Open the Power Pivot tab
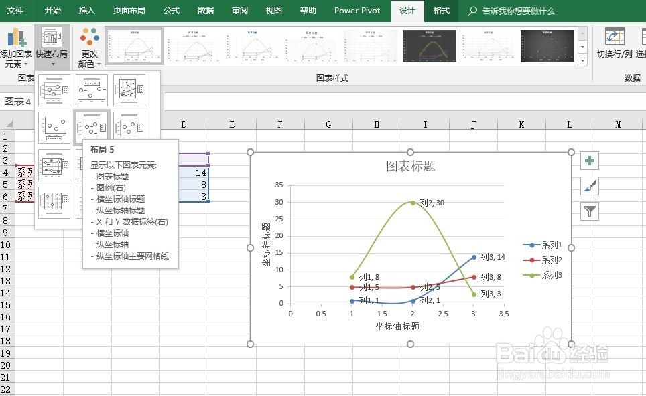 [357, 11]
